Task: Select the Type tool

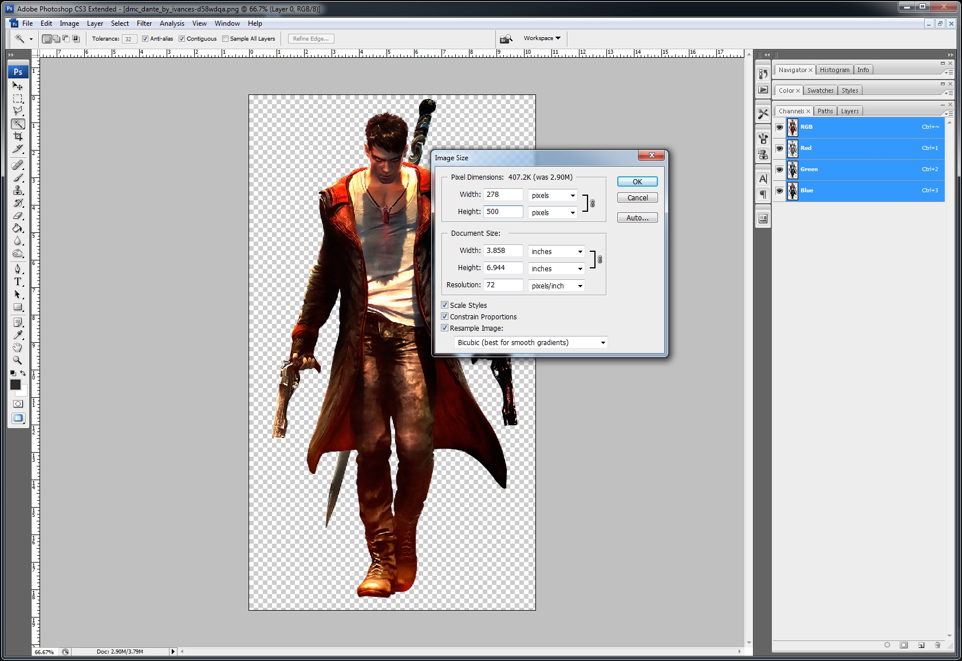Action: click(x=18, y=282)
